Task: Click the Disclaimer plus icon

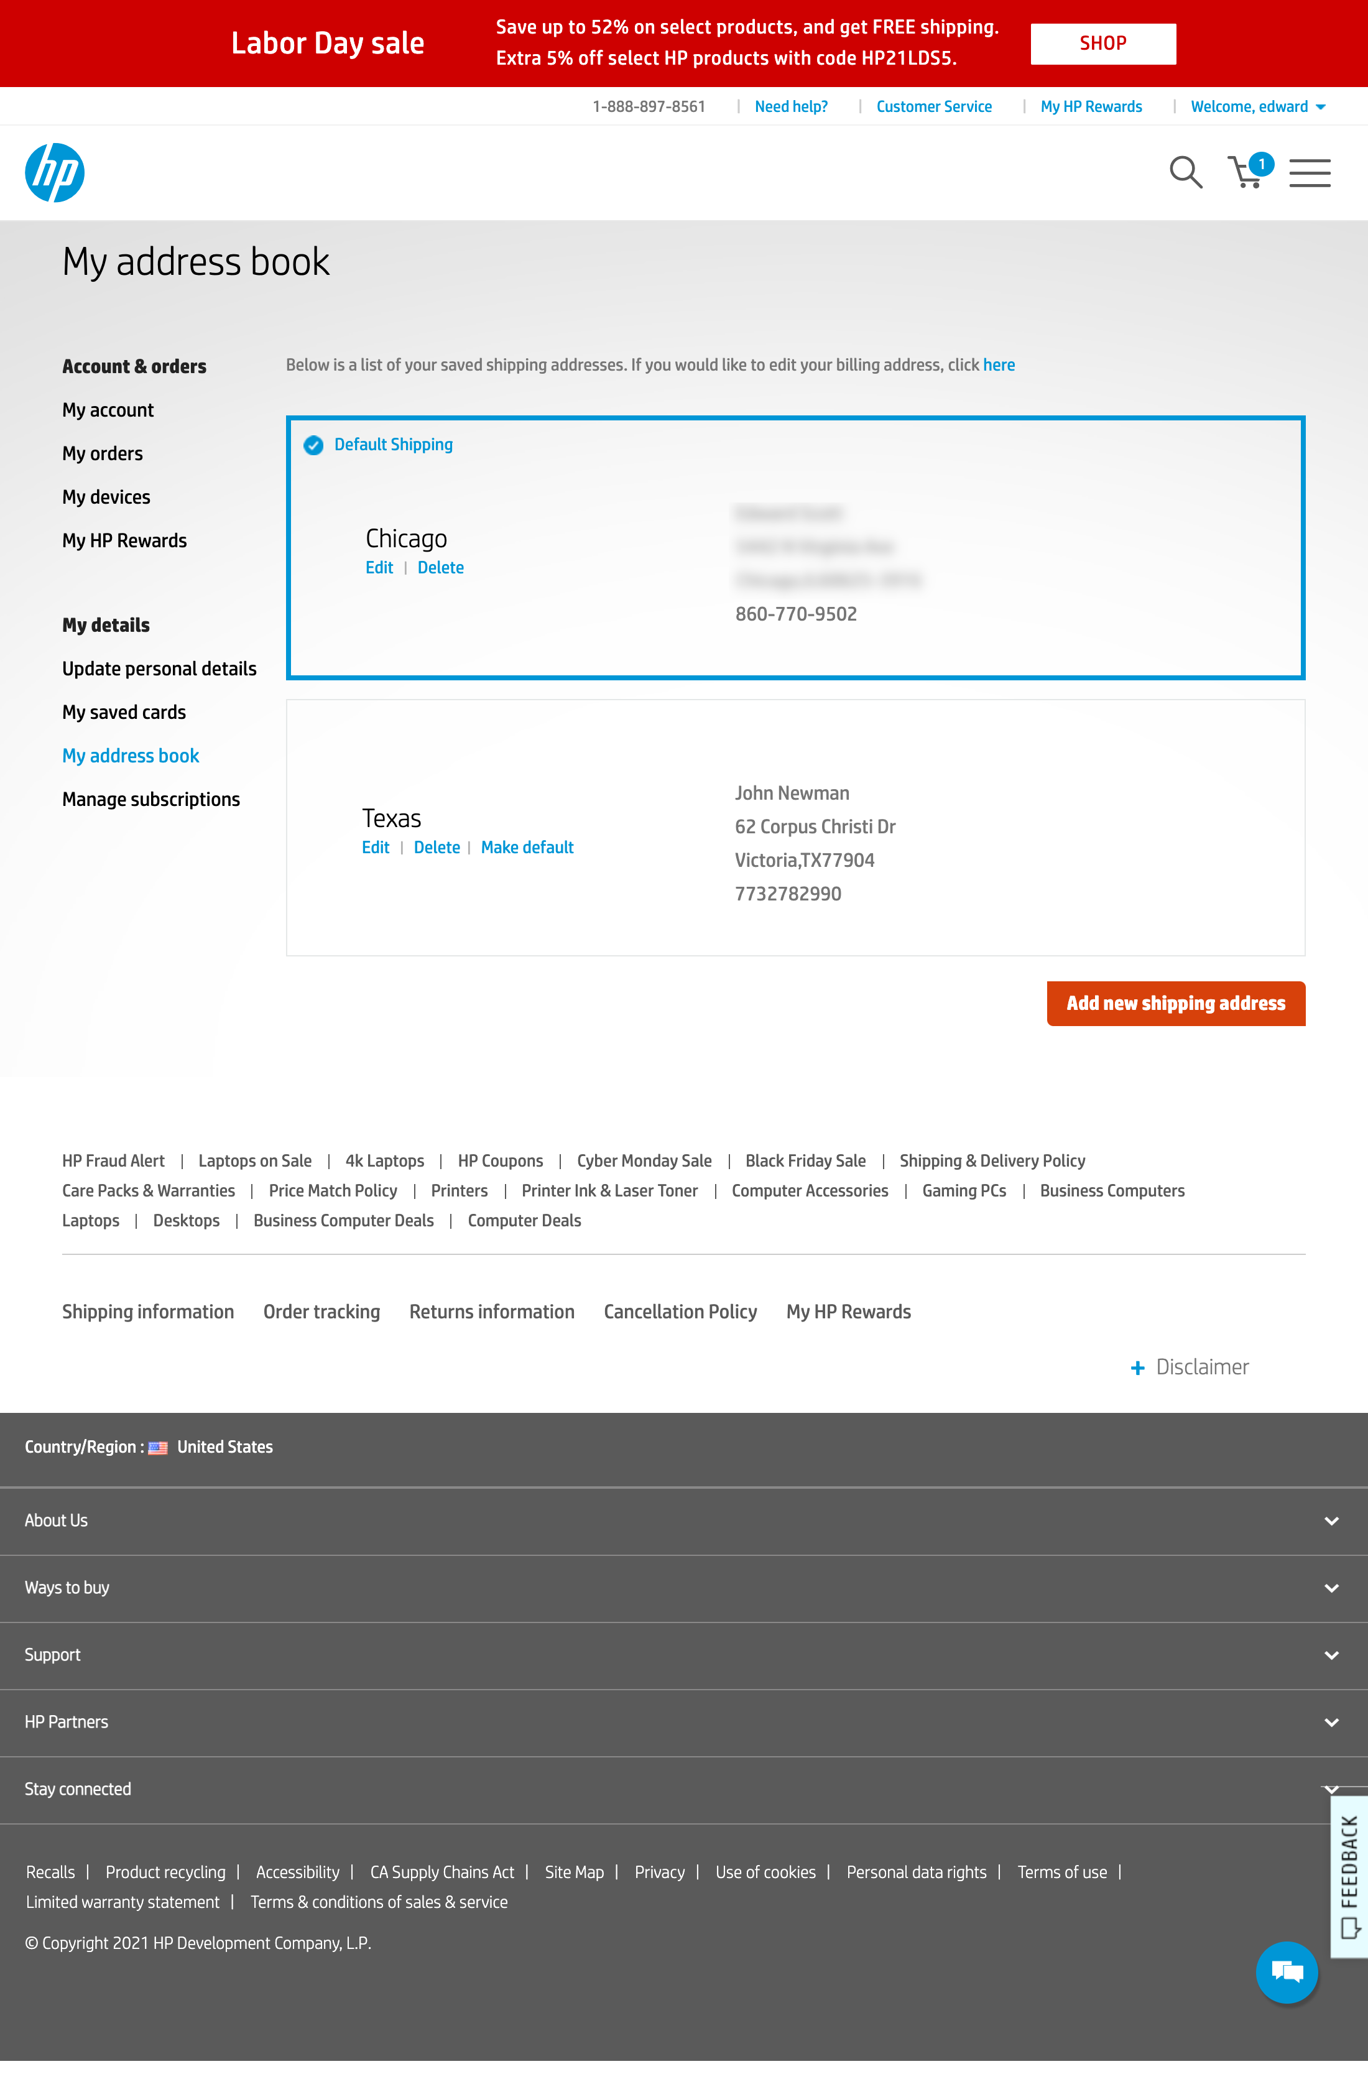Action: tap(1137, 1368)
